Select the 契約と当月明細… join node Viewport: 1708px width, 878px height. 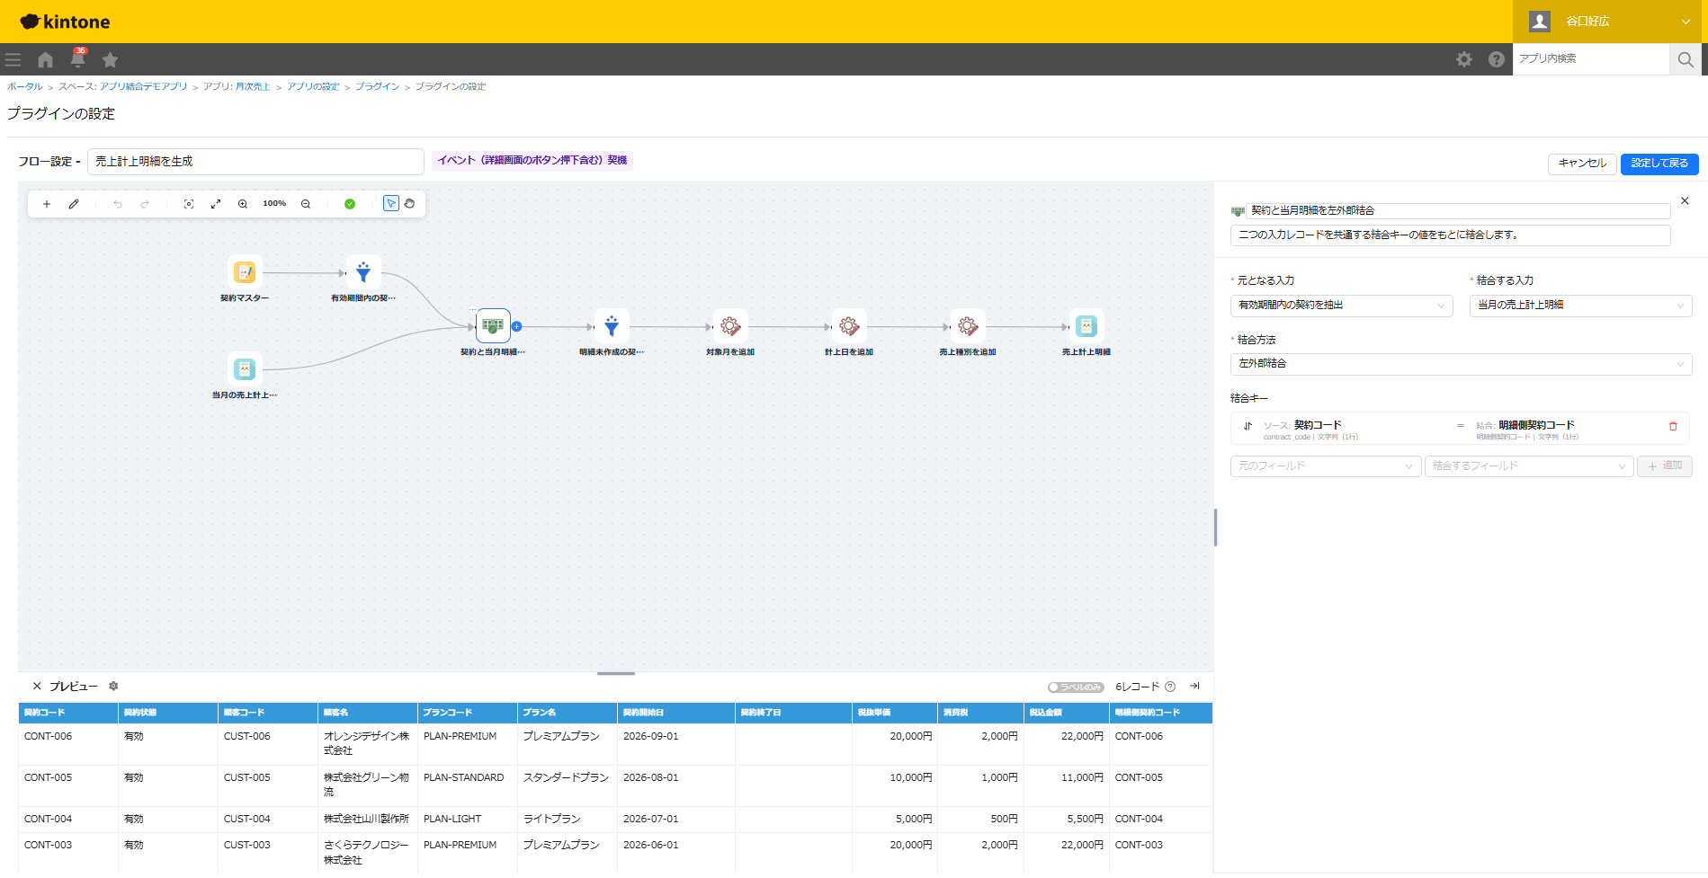493,326
